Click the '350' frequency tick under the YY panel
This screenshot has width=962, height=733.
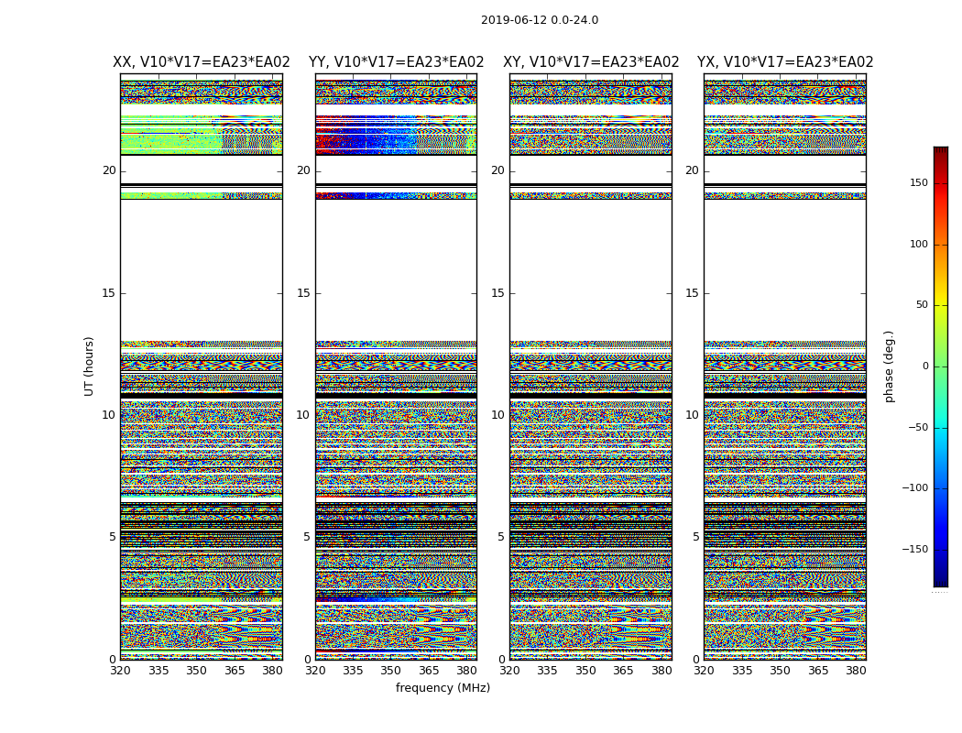click(x=391, y=671)
